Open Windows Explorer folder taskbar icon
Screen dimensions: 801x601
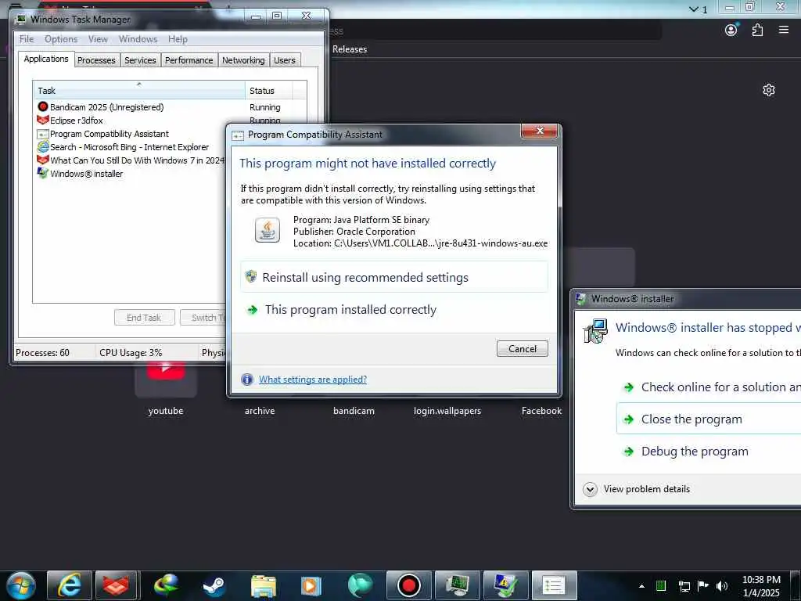click(x=263, y=585)
